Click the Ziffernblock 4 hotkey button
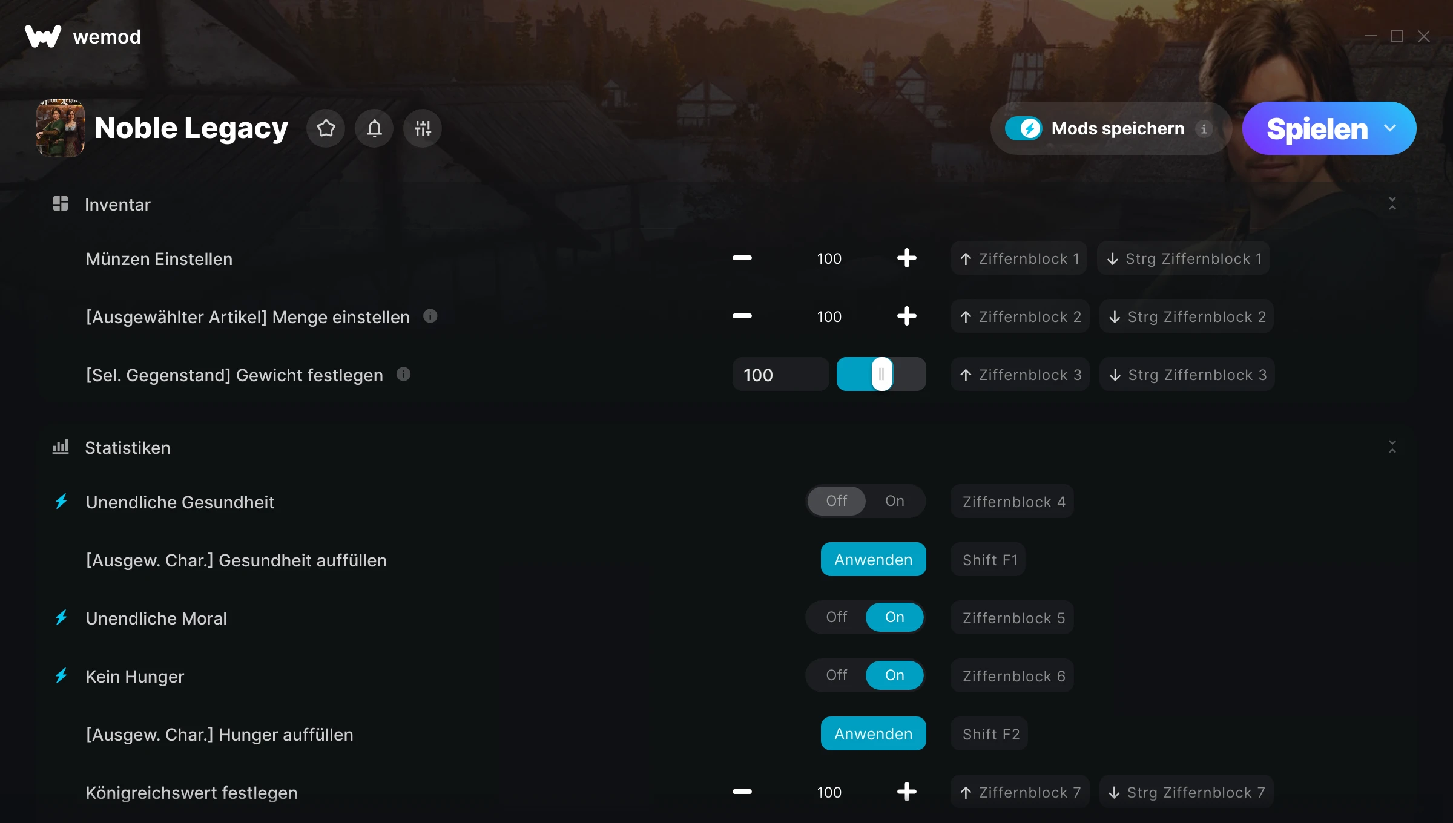 pyautogui.click(x=1012, y=502)
